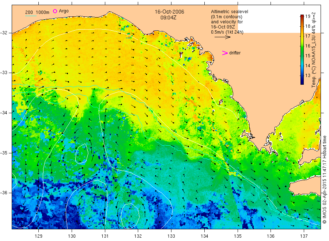Click the color bar label 13
Screen dimensions: 329x241
pos(307,76)
